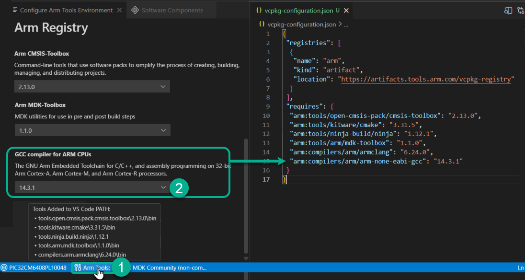525x280 pixels.
Task: Place cursor at closing brace on line 17
Action: [285, 179]
